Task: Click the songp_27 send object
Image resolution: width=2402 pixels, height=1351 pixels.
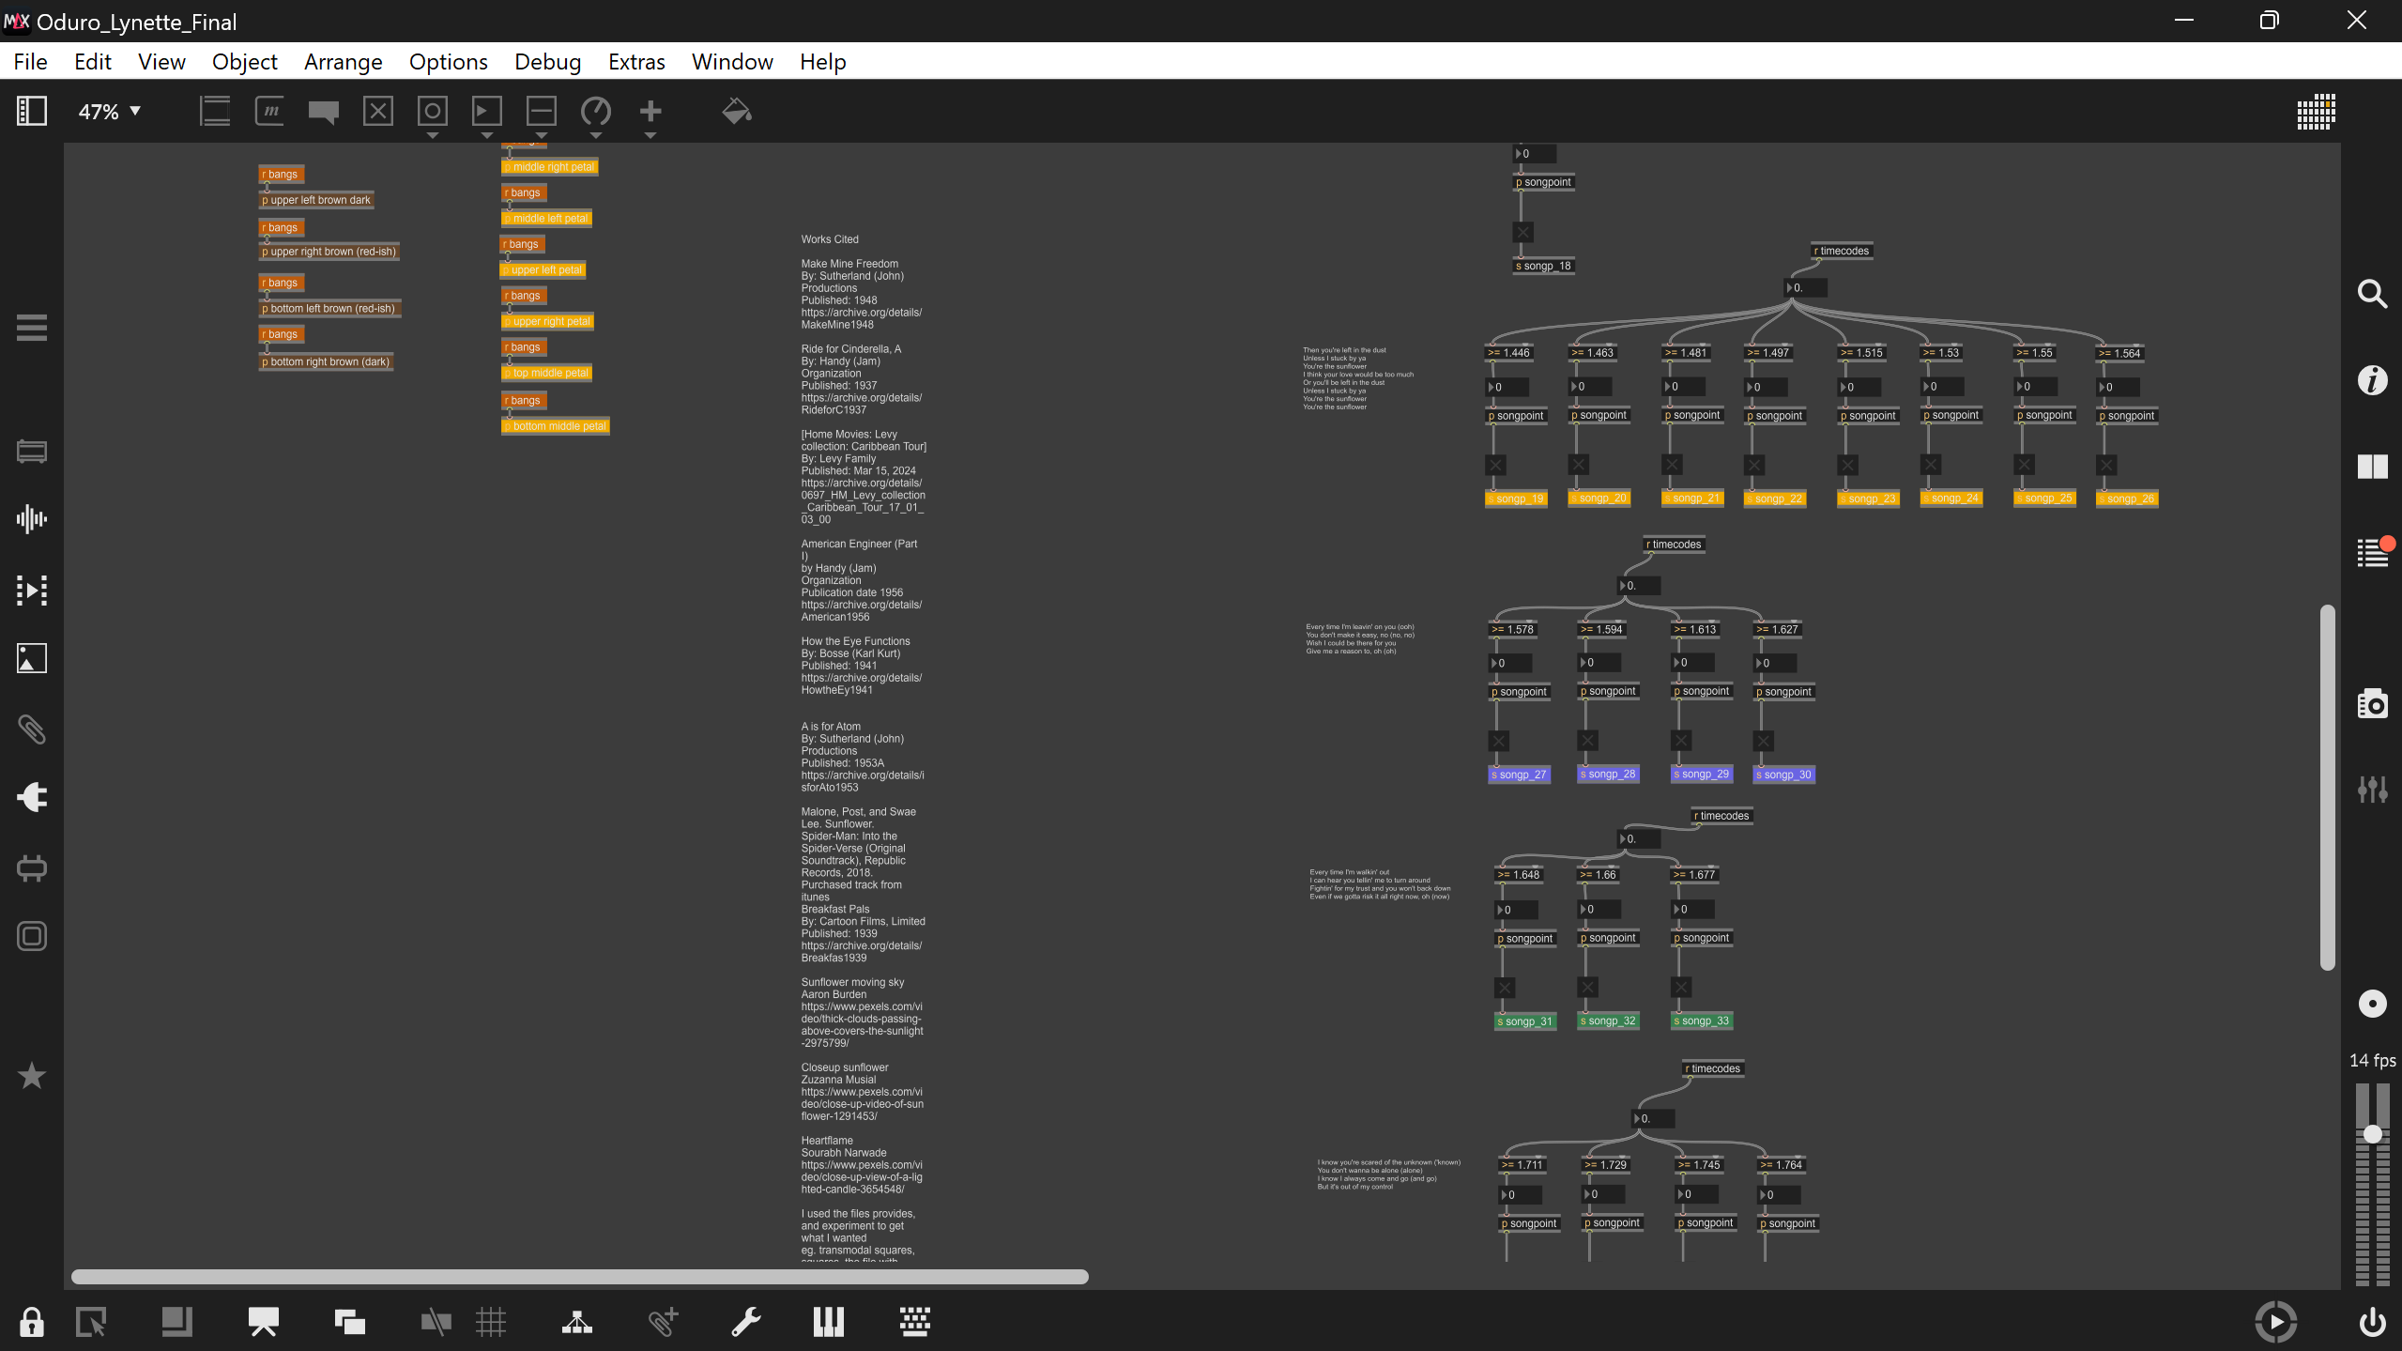Action: 1518,775
